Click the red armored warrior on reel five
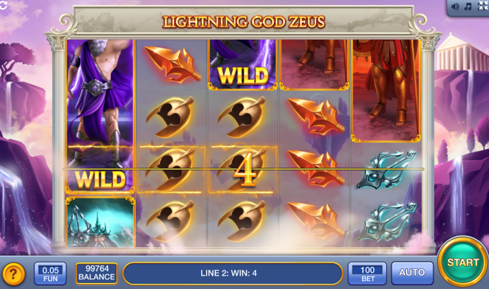Screen dimensions: 489x289 click(386, 90)
